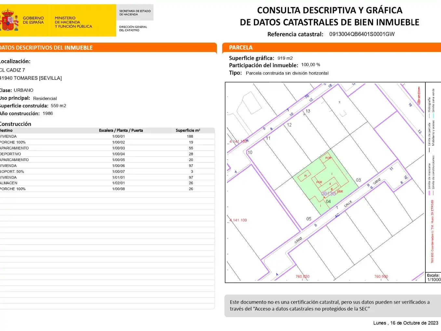
Task: Select area "3" in the SOPORT. 50% row
Action: pos(192,172)
